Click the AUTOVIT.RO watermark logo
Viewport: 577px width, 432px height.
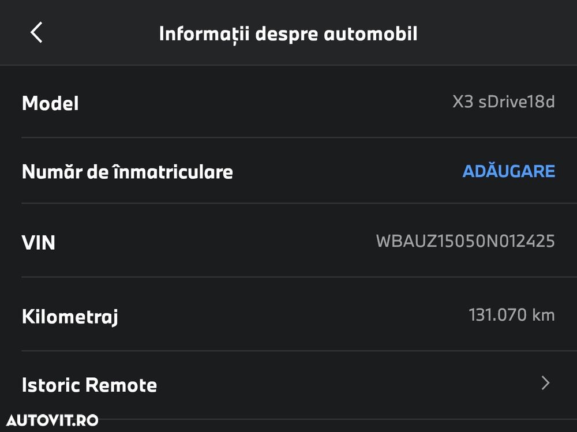tap(53, 420)
